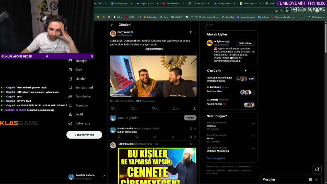Viewport: 327px width, 184px height.
Task: Open Profil in sidebar
Action: tap(76, 114)
